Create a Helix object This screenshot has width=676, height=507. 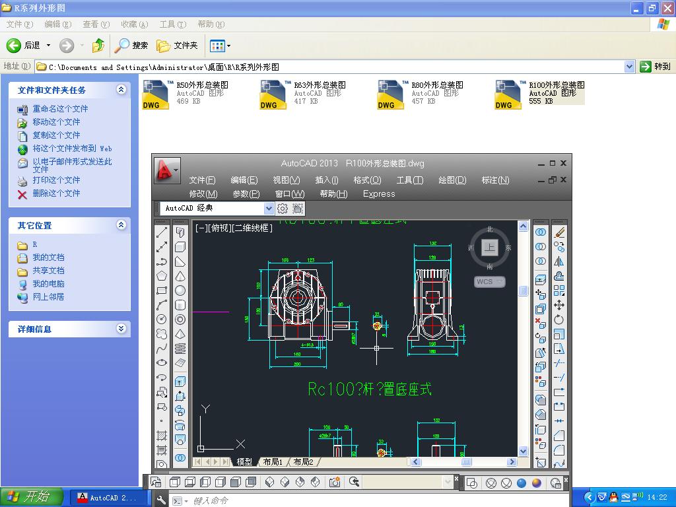(x=180, y=349)
